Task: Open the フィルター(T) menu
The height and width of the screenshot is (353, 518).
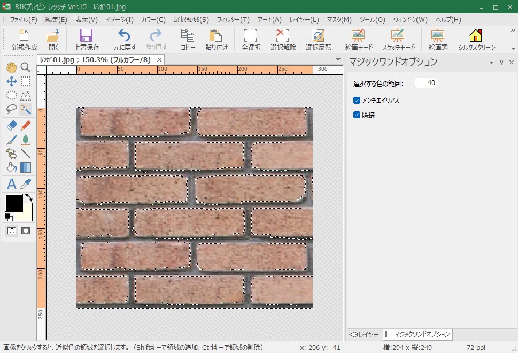Action: click(x=233, y=20)
